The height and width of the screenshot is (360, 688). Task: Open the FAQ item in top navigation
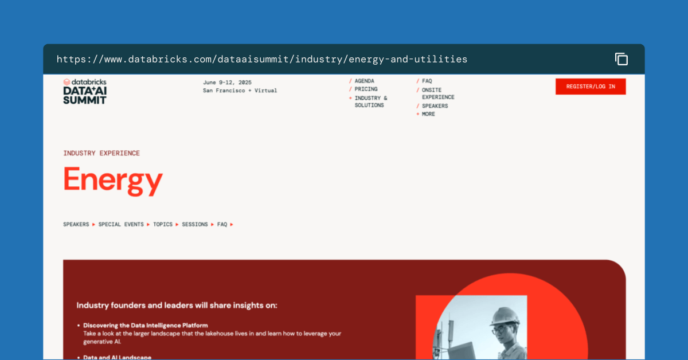coord(427,81)
